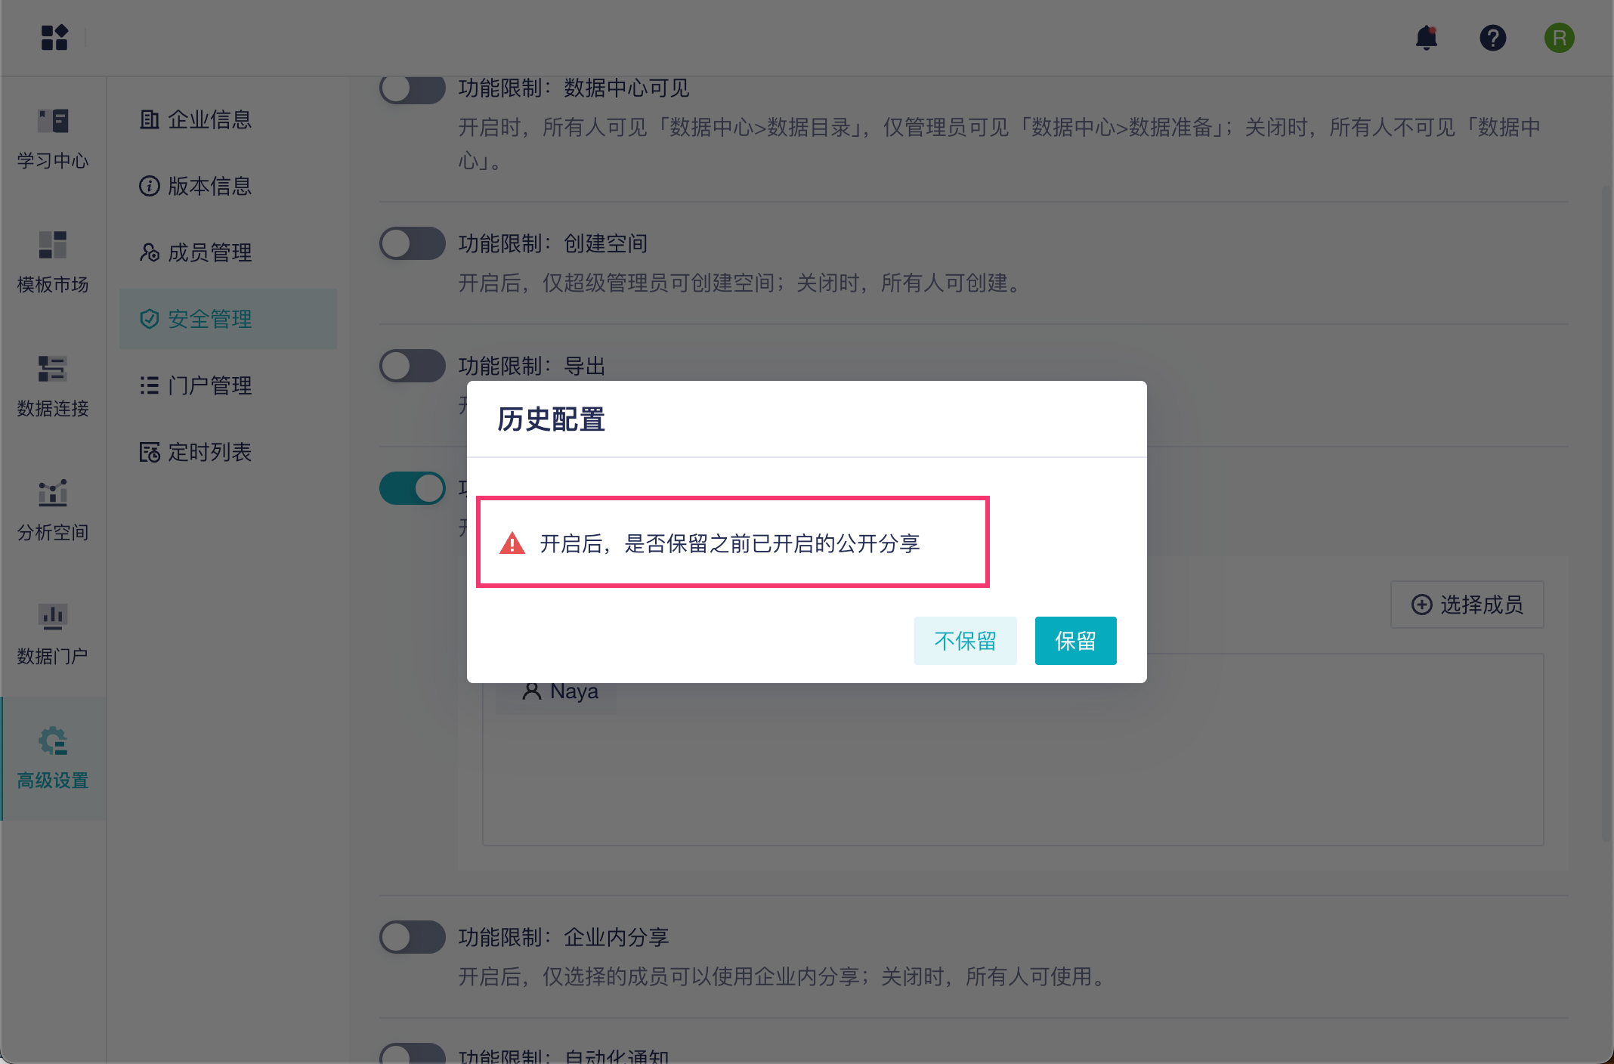Enable the 创建空间 restriction toggle
This screenshot has height=1064, width=1614.
(413, 243)
